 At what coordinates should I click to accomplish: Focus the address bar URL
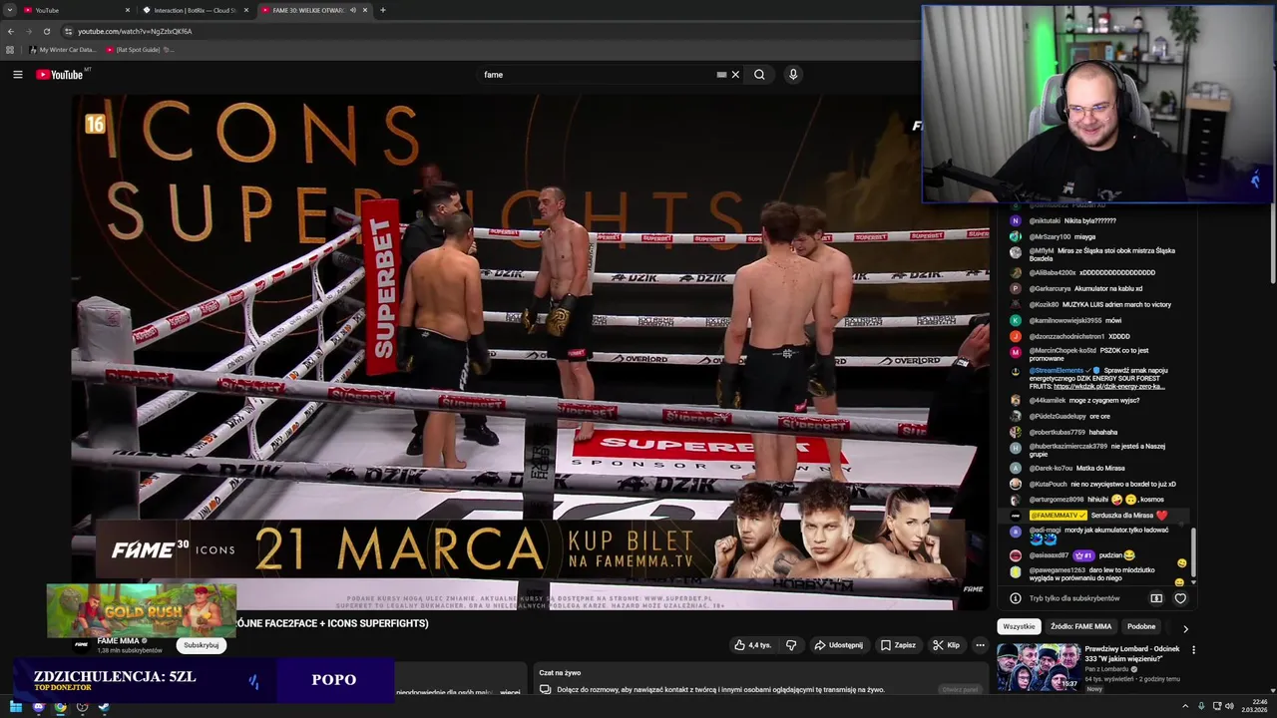point(135,31)
